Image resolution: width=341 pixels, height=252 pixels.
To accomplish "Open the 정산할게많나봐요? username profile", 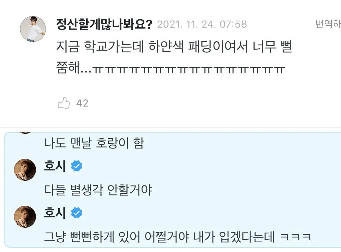I will tap(104, 24).
